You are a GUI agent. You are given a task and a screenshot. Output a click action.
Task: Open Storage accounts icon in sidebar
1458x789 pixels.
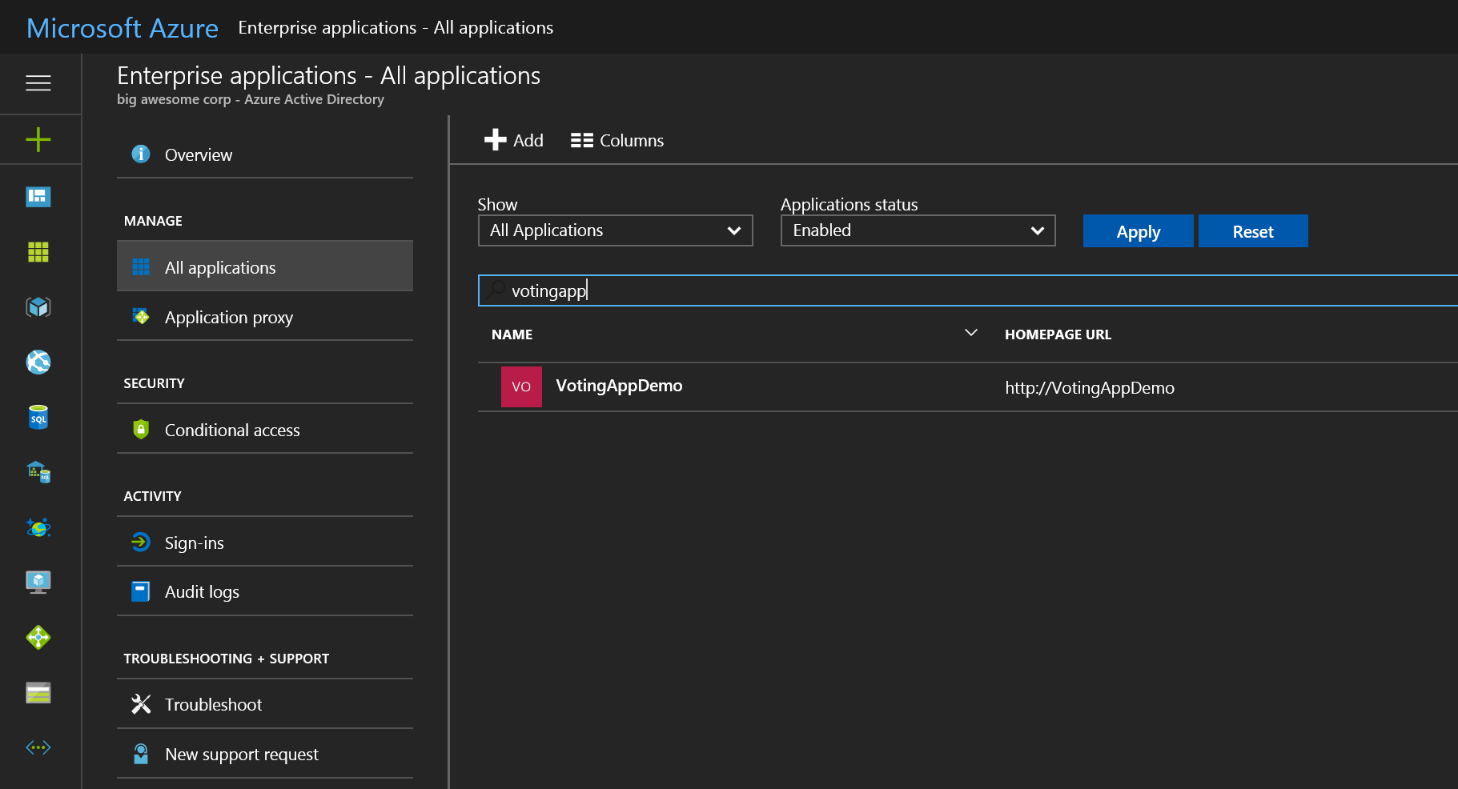tap(38, 693)
